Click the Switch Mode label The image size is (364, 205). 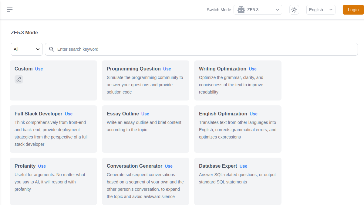pyautogui.click(x=219, y=10)
